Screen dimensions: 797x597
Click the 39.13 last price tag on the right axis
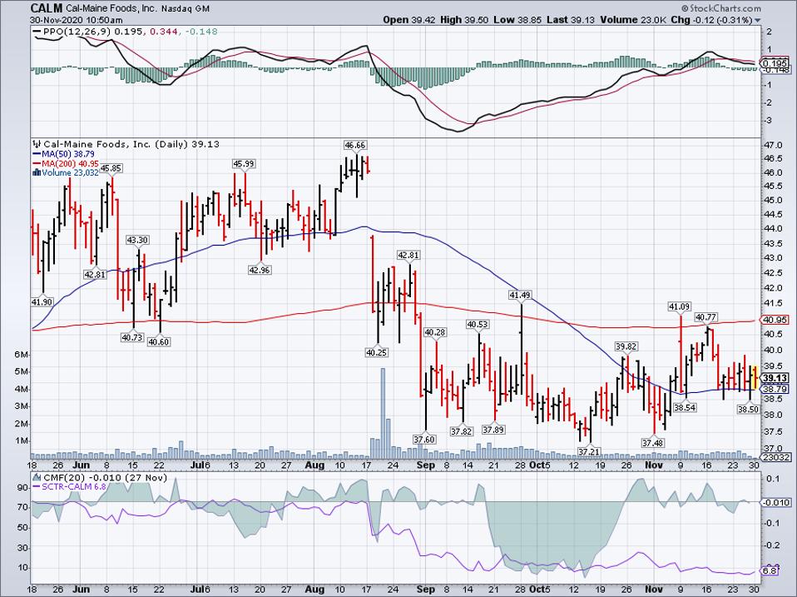point(775,378)
